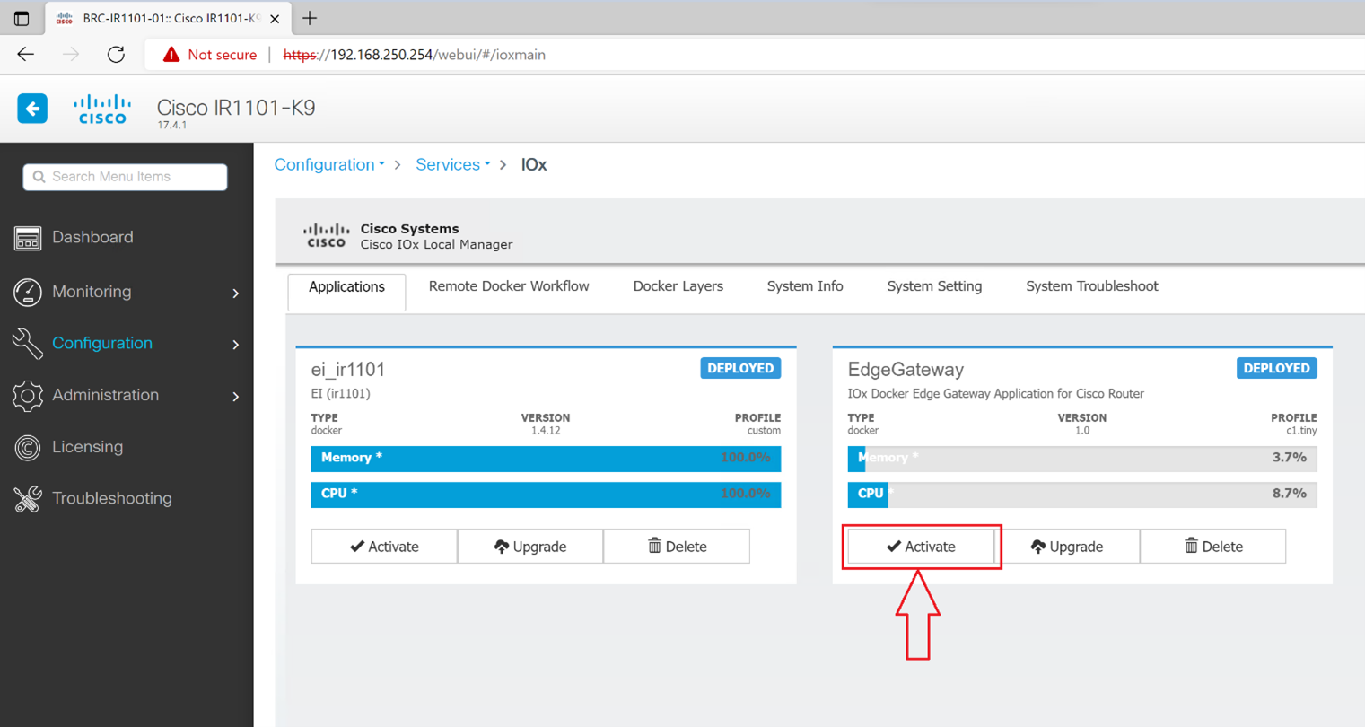Activate the EdgeGateway application
1365x727 pixels.
pos(921,547)
